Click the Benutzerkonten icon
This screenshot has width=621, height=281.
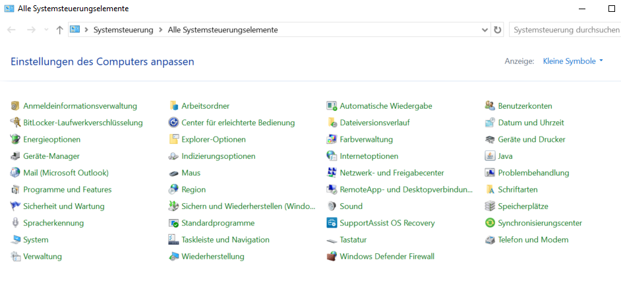490,106
